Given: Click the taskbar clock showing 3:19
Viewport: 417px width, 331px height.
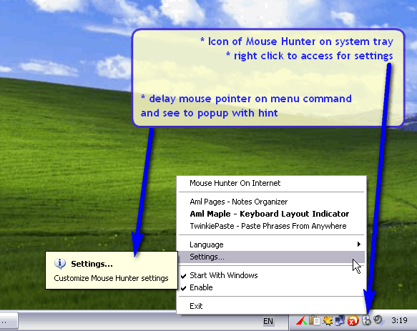Looking at the screenshot, I should coord(399,320).
